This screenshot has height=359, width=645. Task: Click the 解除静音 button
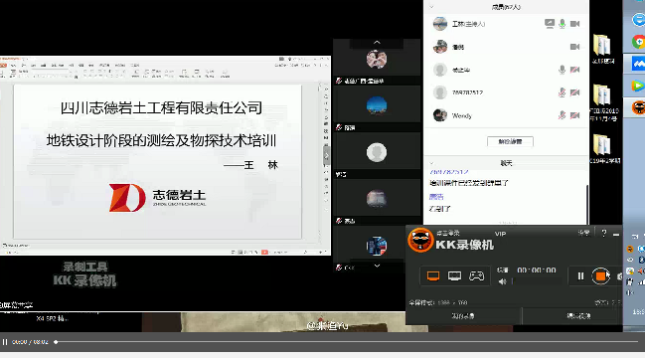(x=510, y=141)
